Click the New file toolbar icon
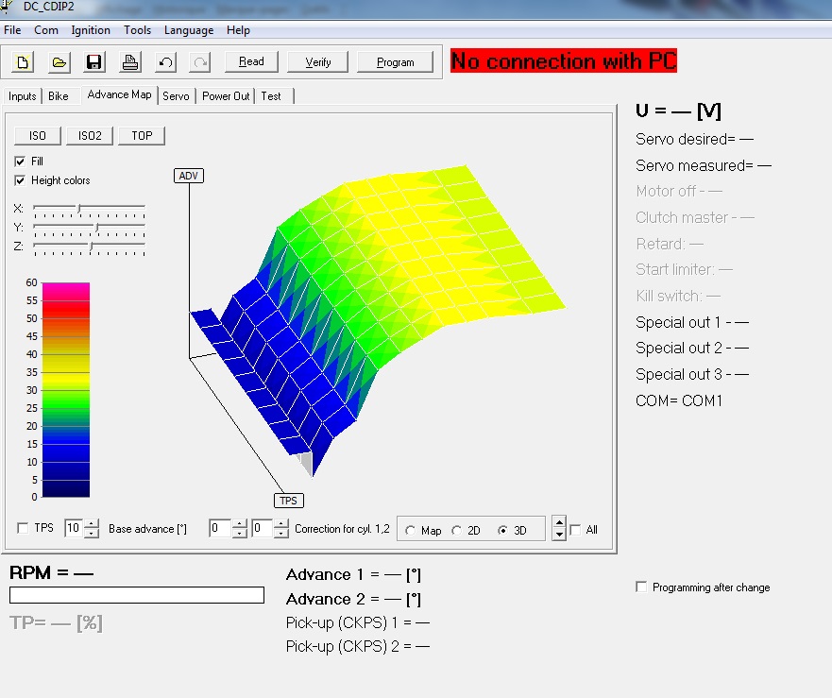Screen dimensions: 832x698 (x=24, y=62)
